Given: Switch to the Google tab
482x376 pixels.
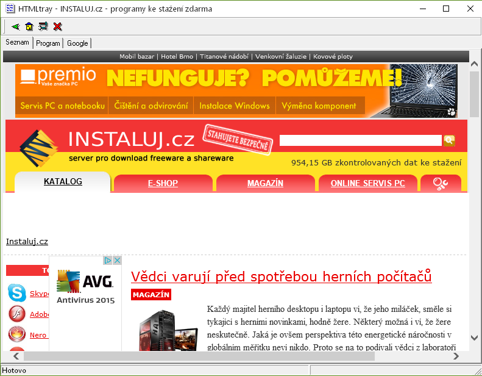Looking at the screenshot, I should click(x=77, y=43).
